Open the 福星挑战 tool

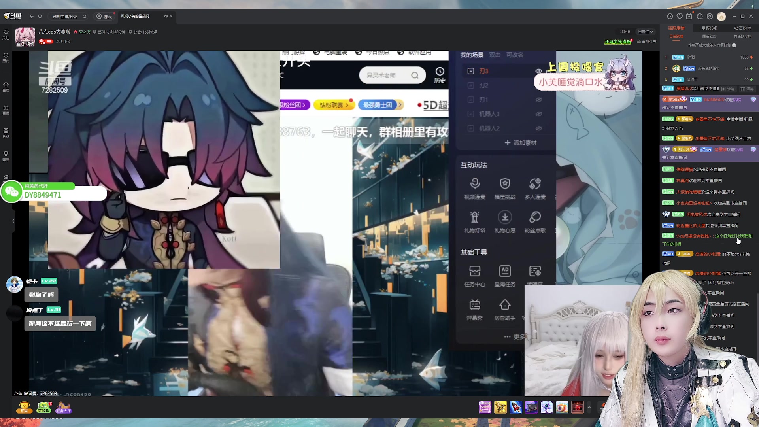[x=505, y=189]
